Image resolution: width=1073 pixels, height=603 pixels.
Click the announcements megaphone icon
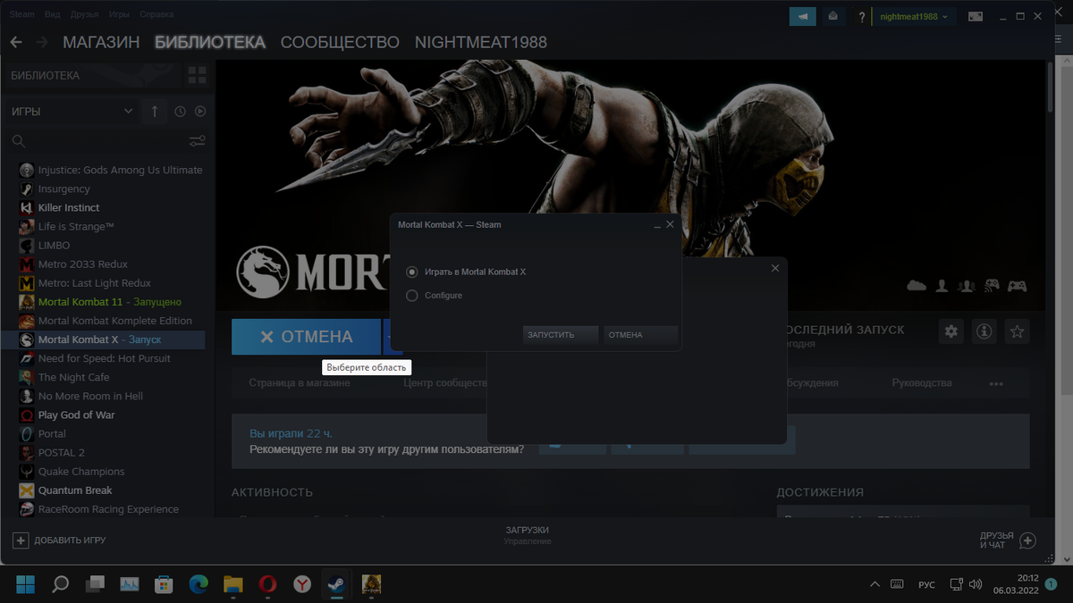[x=802, y=16]
